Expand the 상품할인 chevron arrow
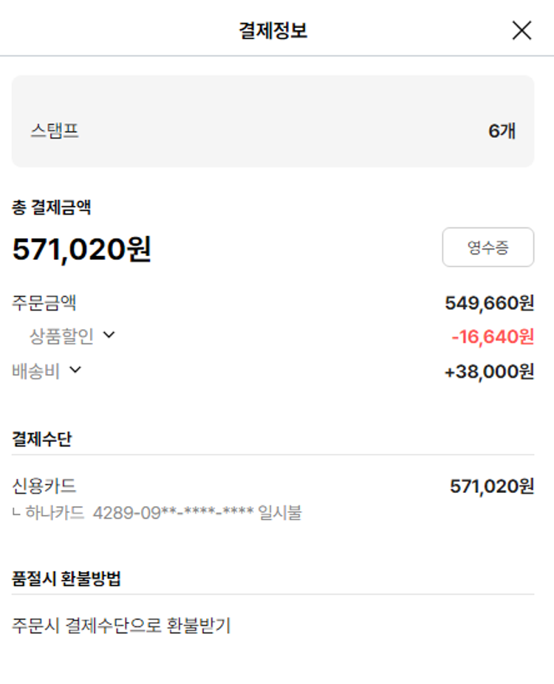 pos(109,336)
